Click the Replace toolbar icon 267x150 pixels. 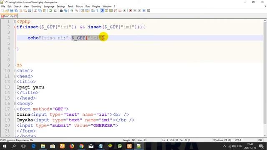point(66,10)
